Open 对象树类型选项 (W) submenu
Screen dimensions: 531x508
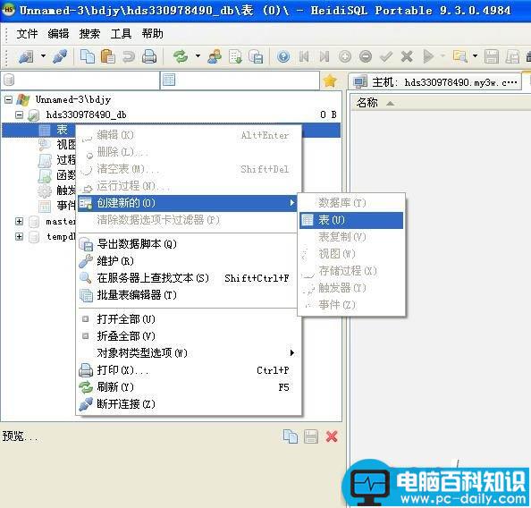(x=187, y=352)
